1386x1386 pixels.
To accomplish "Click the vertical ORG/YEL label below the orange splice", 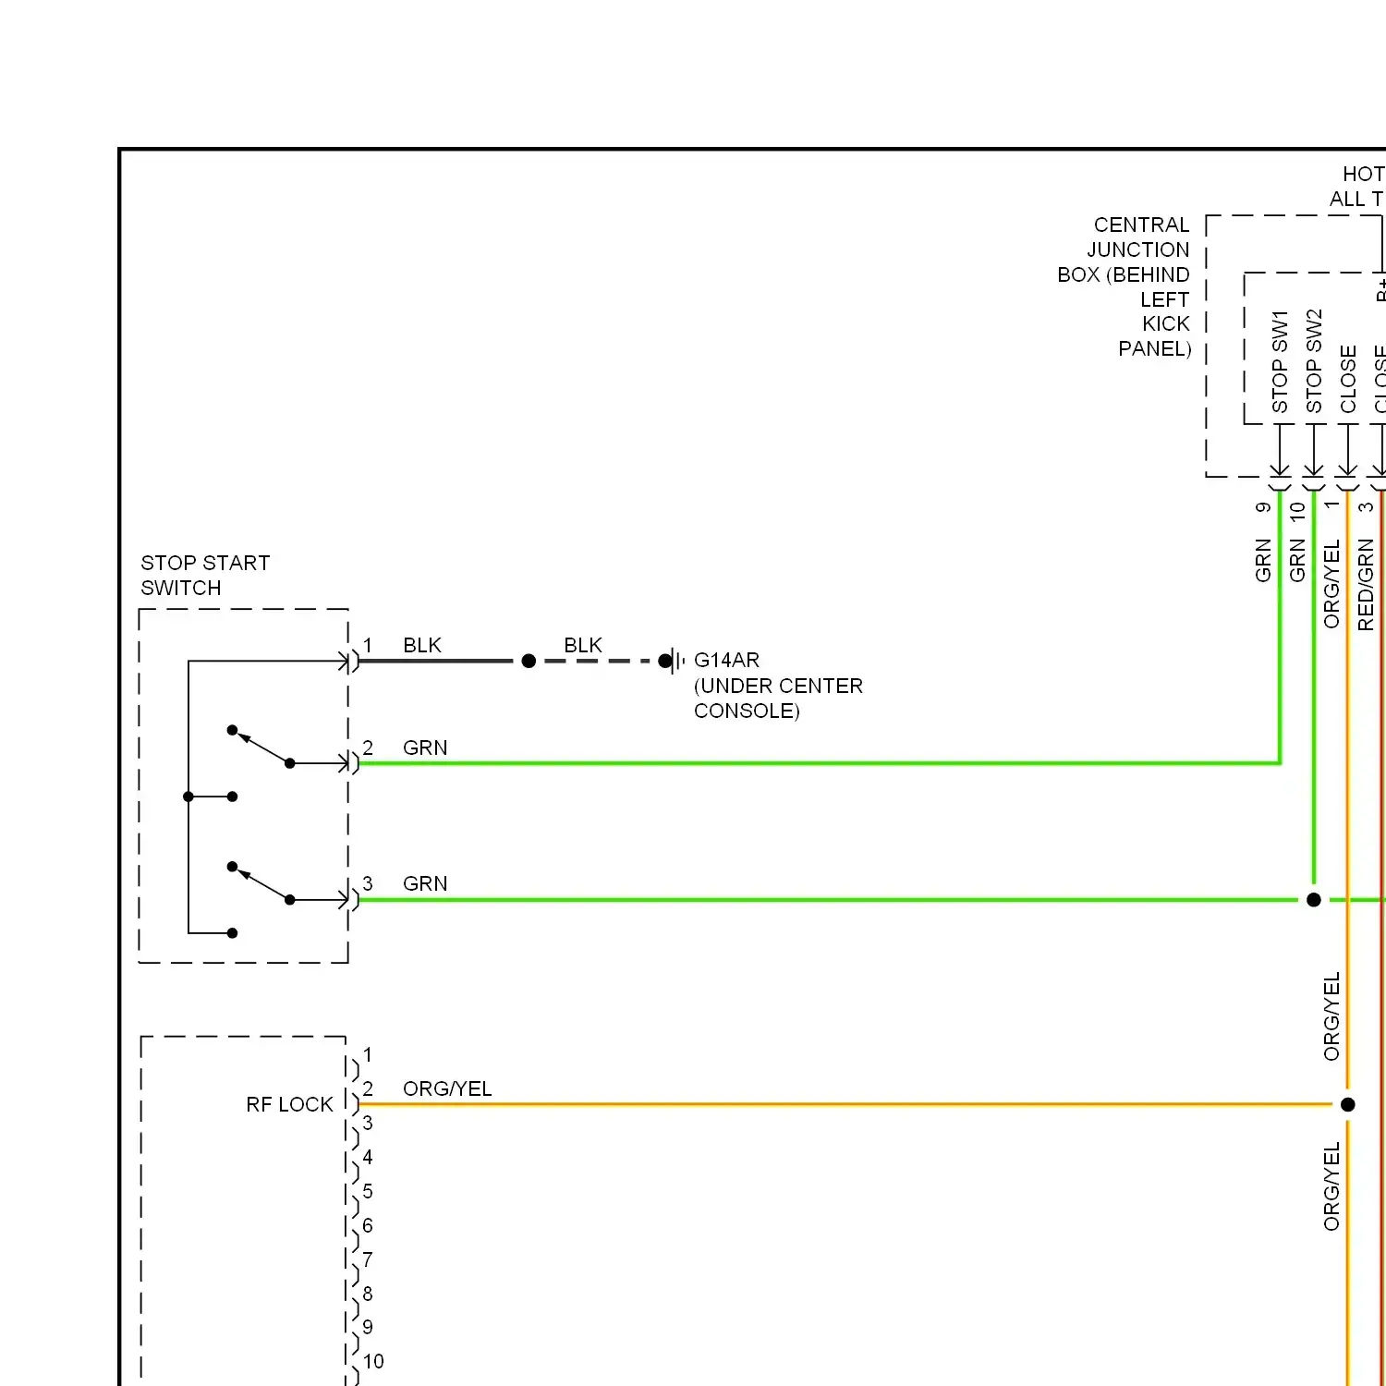I will click(1331, 1187).
